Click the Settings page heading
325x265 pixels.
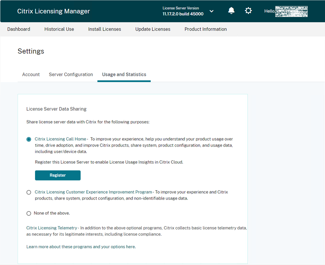[x=31, y=51]
